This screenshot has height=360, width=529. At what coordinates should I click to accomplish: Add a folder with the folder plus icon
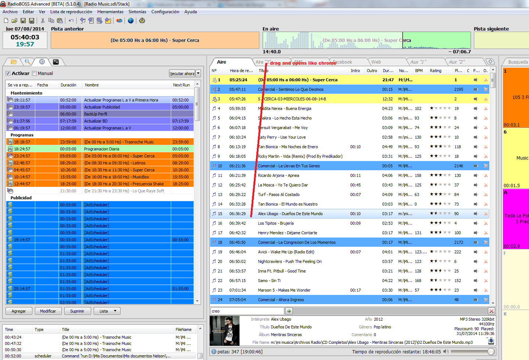(x=108, y=21)
